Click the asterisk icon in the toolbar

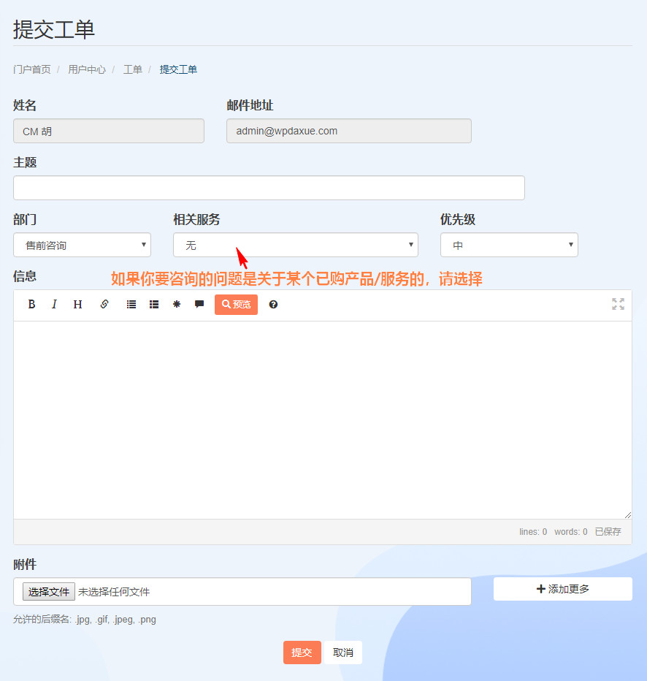[177, 305]
